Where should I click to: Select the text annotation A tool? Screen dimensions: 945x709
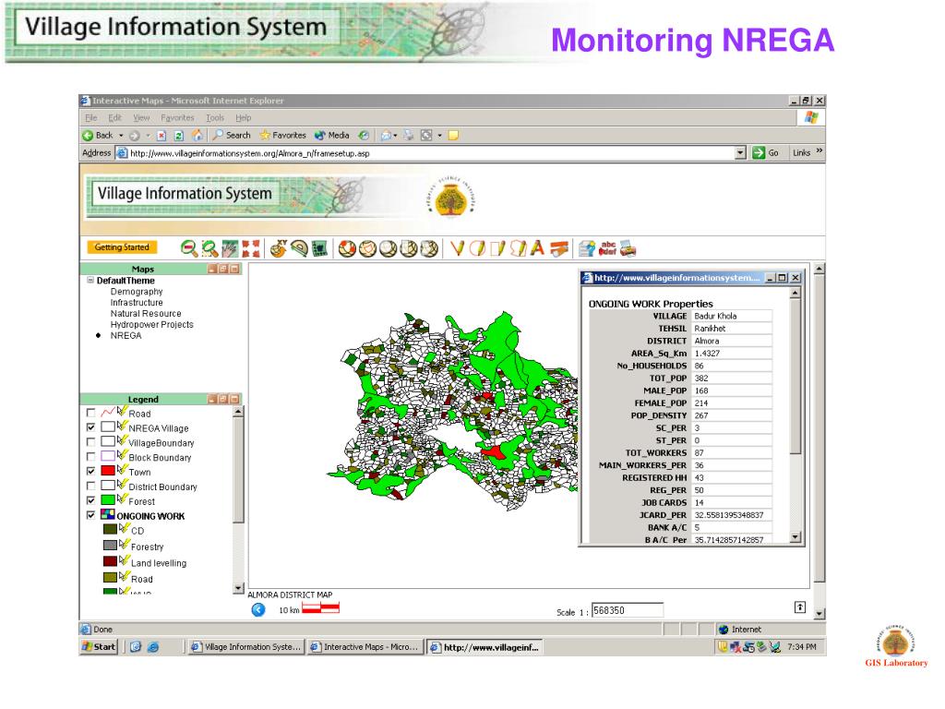(x=538, y=247)
